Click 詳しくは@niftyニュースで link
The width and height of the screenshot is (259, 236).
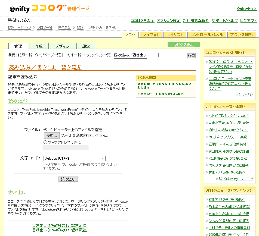236,179
